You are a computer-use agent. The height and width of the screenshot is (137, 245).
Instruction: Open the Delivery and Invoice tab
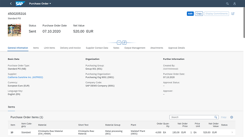coord(70,48)
